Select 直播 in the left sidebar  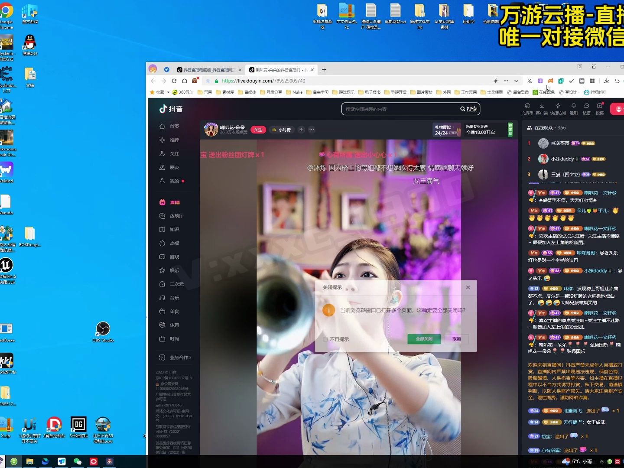click(169, 202)
